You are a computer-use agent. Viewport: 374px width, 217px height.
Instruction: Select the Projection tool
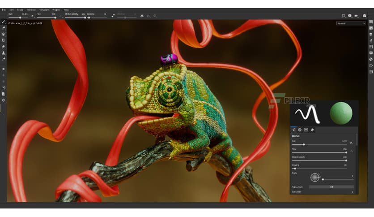click(3, 34)
